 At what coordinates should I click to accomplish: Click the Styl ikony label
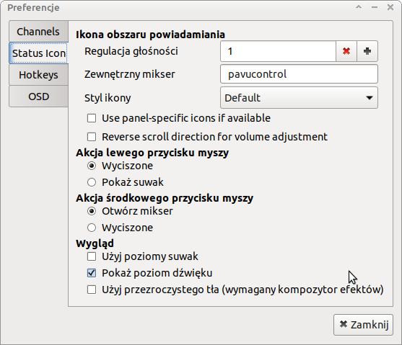108,98
